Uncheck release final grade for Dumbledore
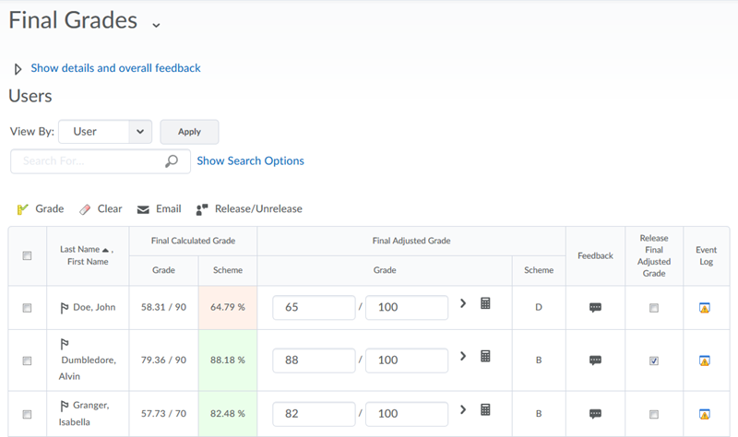This screenshot has width=738, height=437. [x=654, y=360]
